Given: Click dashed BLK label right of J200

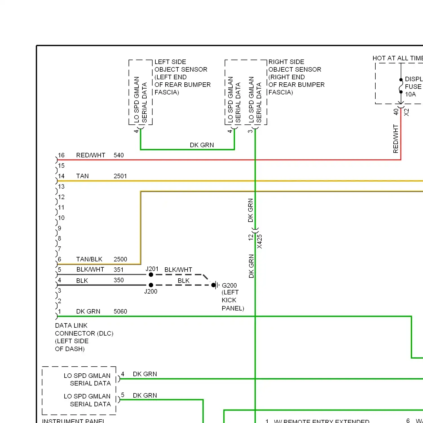Looking at the screenshot, I should [184, 281].
